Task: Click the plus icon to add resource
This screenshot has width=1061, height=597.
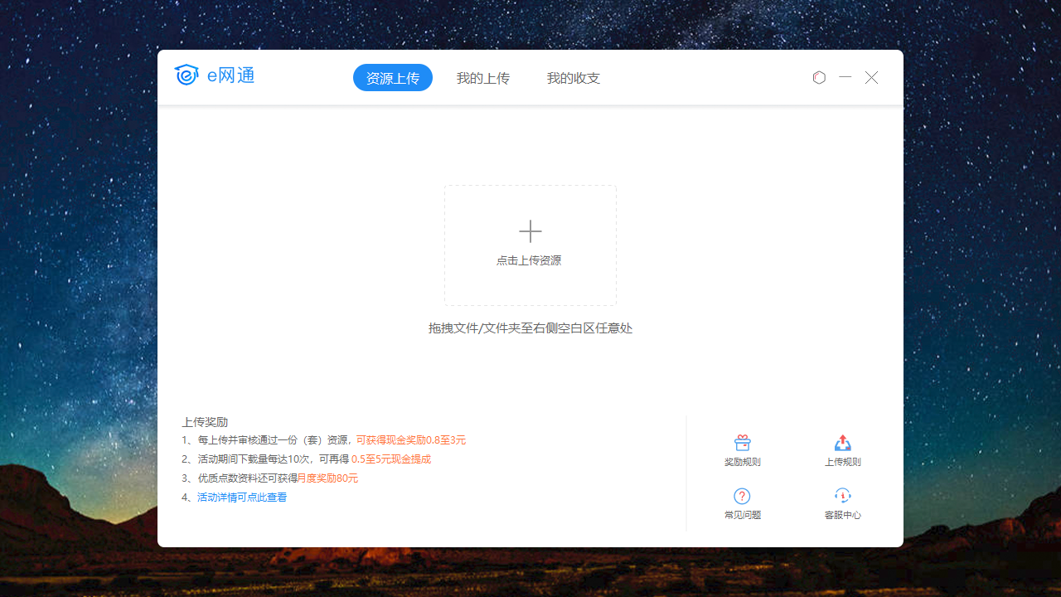Action: pos(530,231)
